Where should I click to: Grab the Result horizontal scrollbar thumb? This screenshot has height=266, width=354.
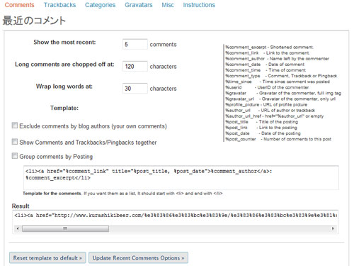point(65,228)
